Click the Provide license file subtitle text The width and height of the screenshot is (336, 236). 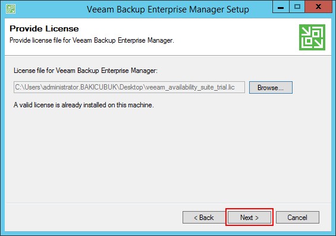[x=92, y=40]
